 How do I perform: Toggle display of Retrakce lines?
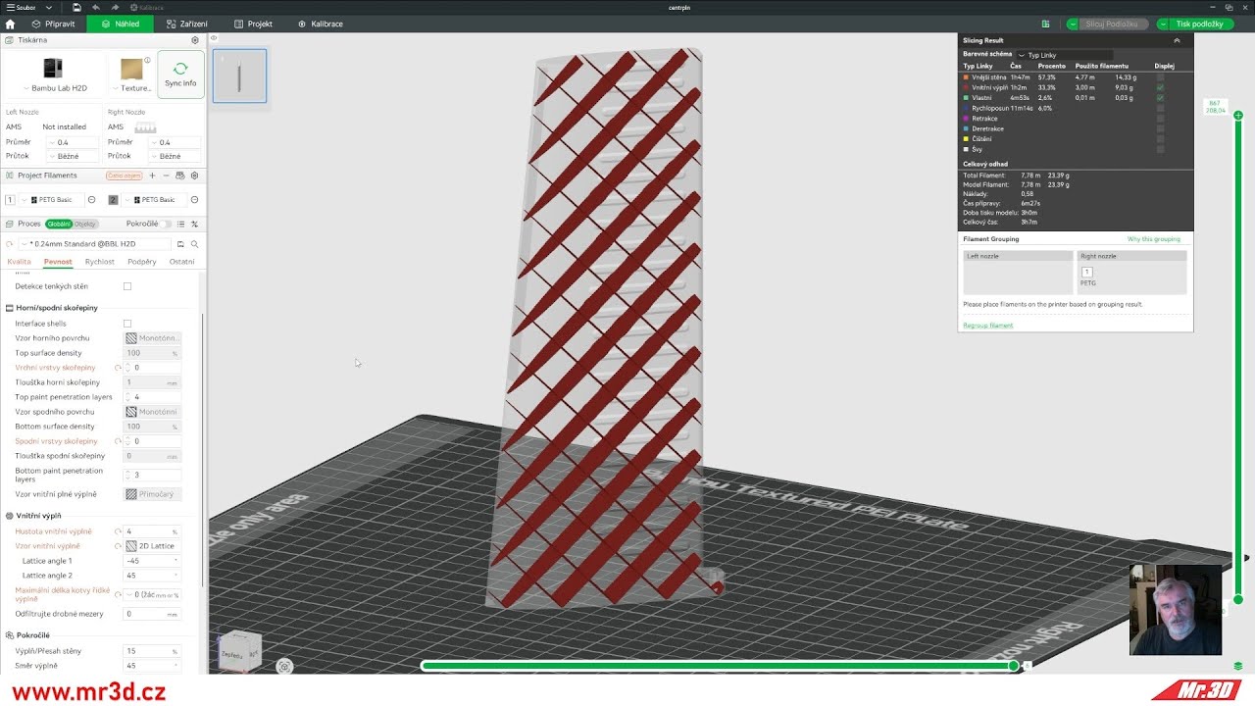pos(1161,119)
